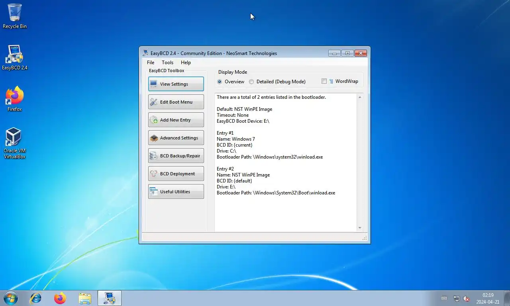The height and width of the screenshot is (306, 510).
Task: Select the Recycle Bin desktop icon
Action: point(15,16)
